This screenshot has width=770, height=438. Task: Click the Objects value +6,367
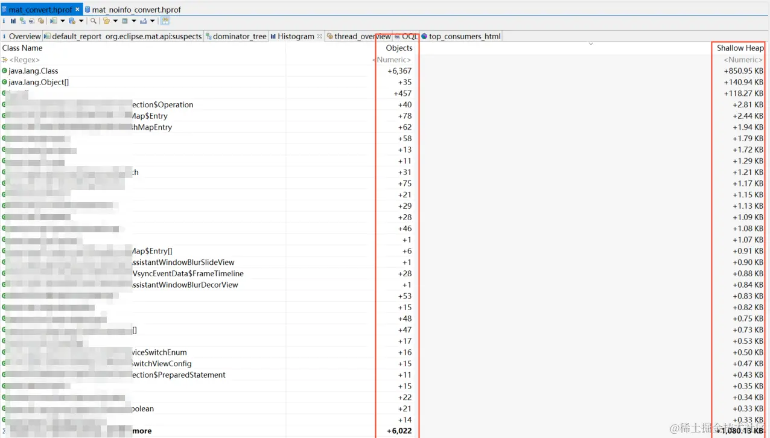click(x=399, y=71)
